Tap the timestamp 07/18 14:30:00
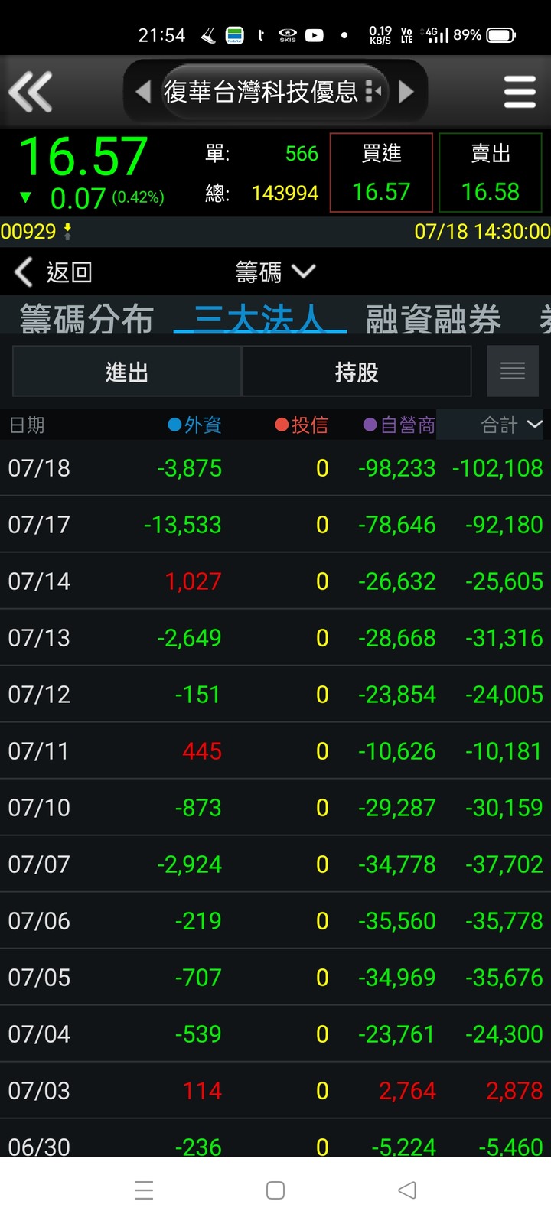The width and height of the screenshot is (551, 1224). tap(482, 232)
